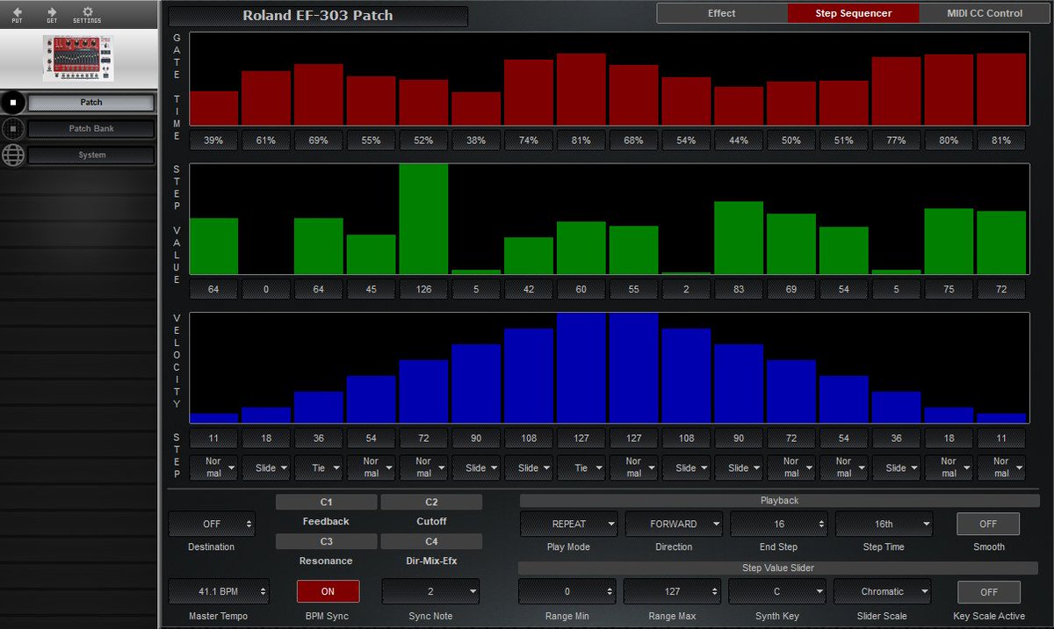
Task: Open the Patch Bank section
Action: pos(91,129)
